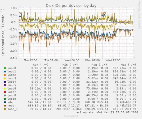The height and width of the screenshot is (119, 142).
Task: Click the 'Avg (-/+)' column header
Action: (x=99, y=65)
